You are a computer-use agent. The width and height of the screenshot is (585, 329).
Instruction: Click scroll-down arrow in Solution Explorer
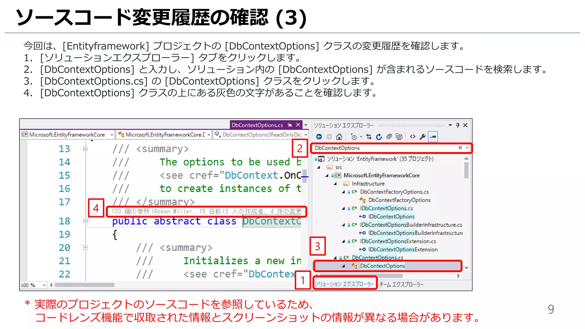(466, 268)
